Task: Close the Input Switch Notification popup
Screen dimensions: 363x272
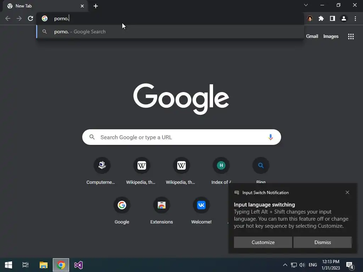Action: pos(347,192)
